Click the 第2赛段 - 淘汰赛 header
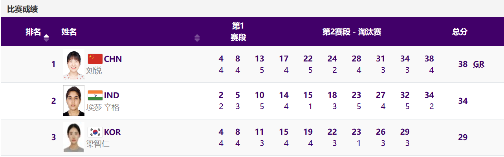The height and width of the screenshot is (157, 504). pos(352,32)
